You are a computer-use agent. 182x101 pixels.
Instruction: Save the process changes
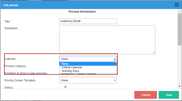169,95
